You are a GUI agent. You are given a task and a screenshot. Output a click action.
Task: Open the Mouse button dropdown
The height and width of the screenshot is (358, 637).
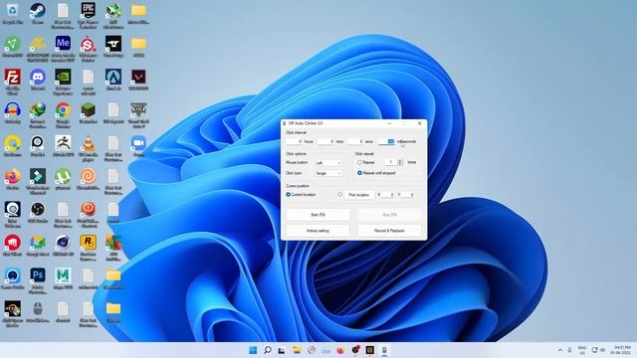tap(328, 163)
